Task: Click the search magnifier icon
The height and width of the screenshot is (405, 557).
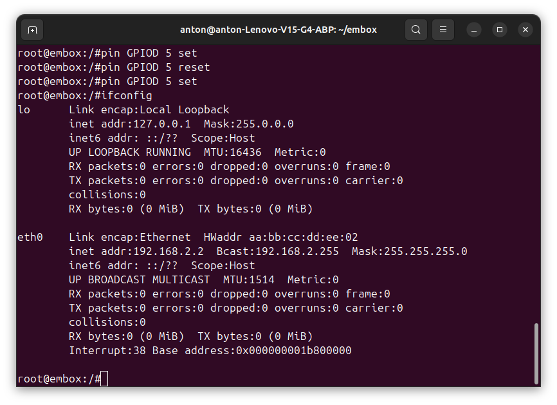Action: click(x=416, y=30)
